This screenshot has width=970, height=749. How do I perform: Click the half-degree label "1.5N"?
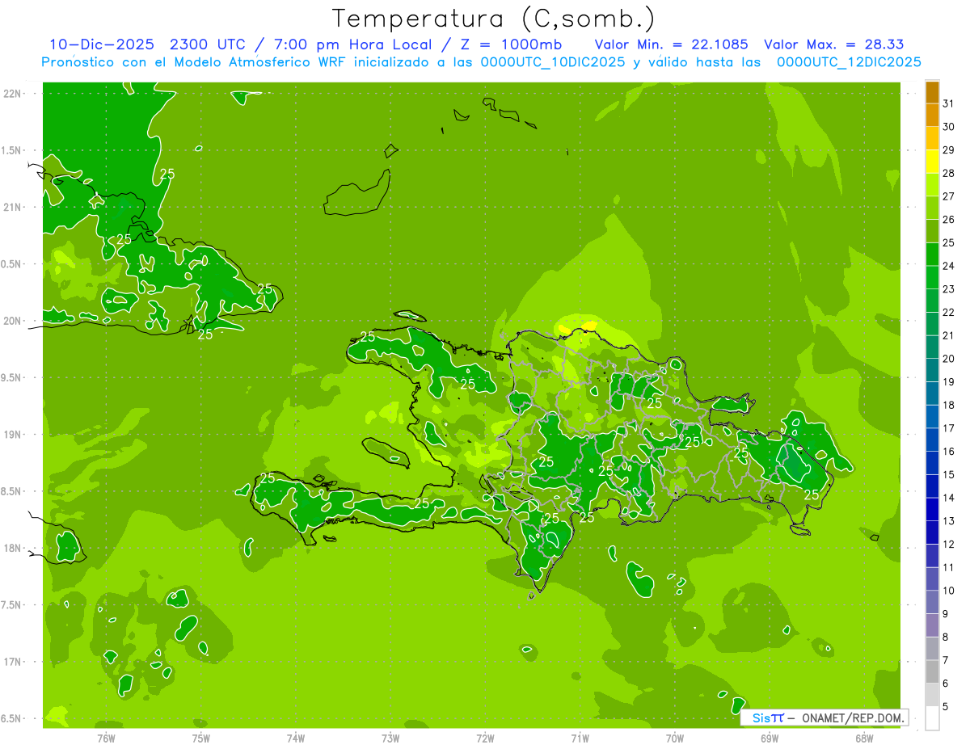coord(11,150)
